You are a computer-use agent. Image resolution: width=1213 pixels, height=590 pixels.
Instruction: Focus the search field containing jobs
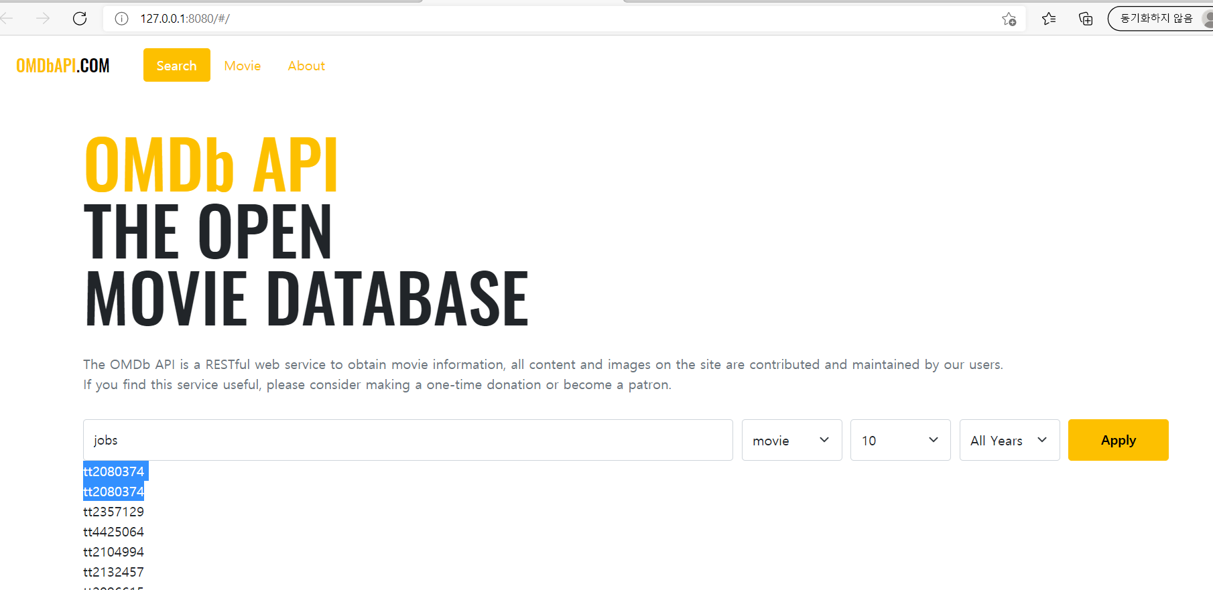click(x=408, y=440)
